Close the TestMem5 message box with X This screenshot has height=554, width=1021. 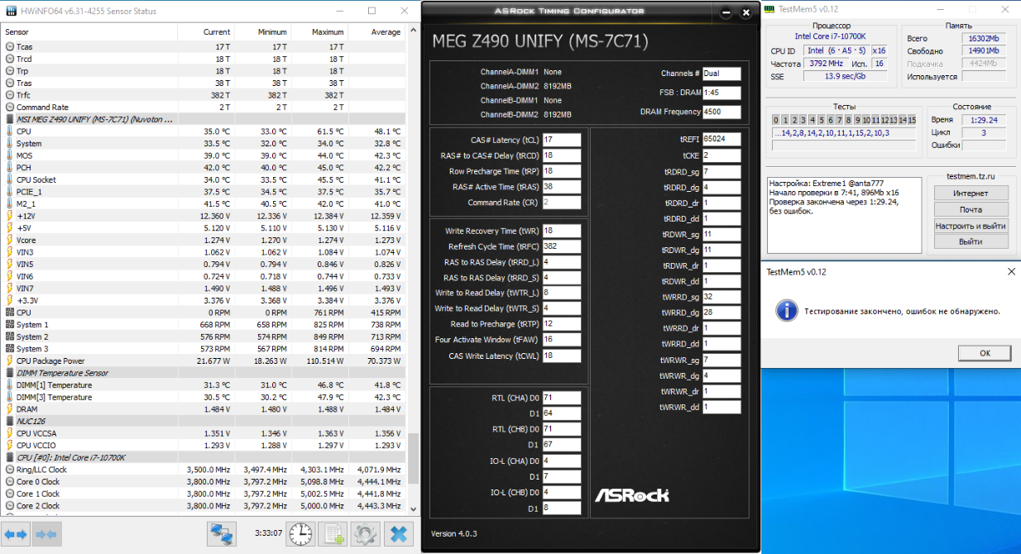pos(1011,271)
